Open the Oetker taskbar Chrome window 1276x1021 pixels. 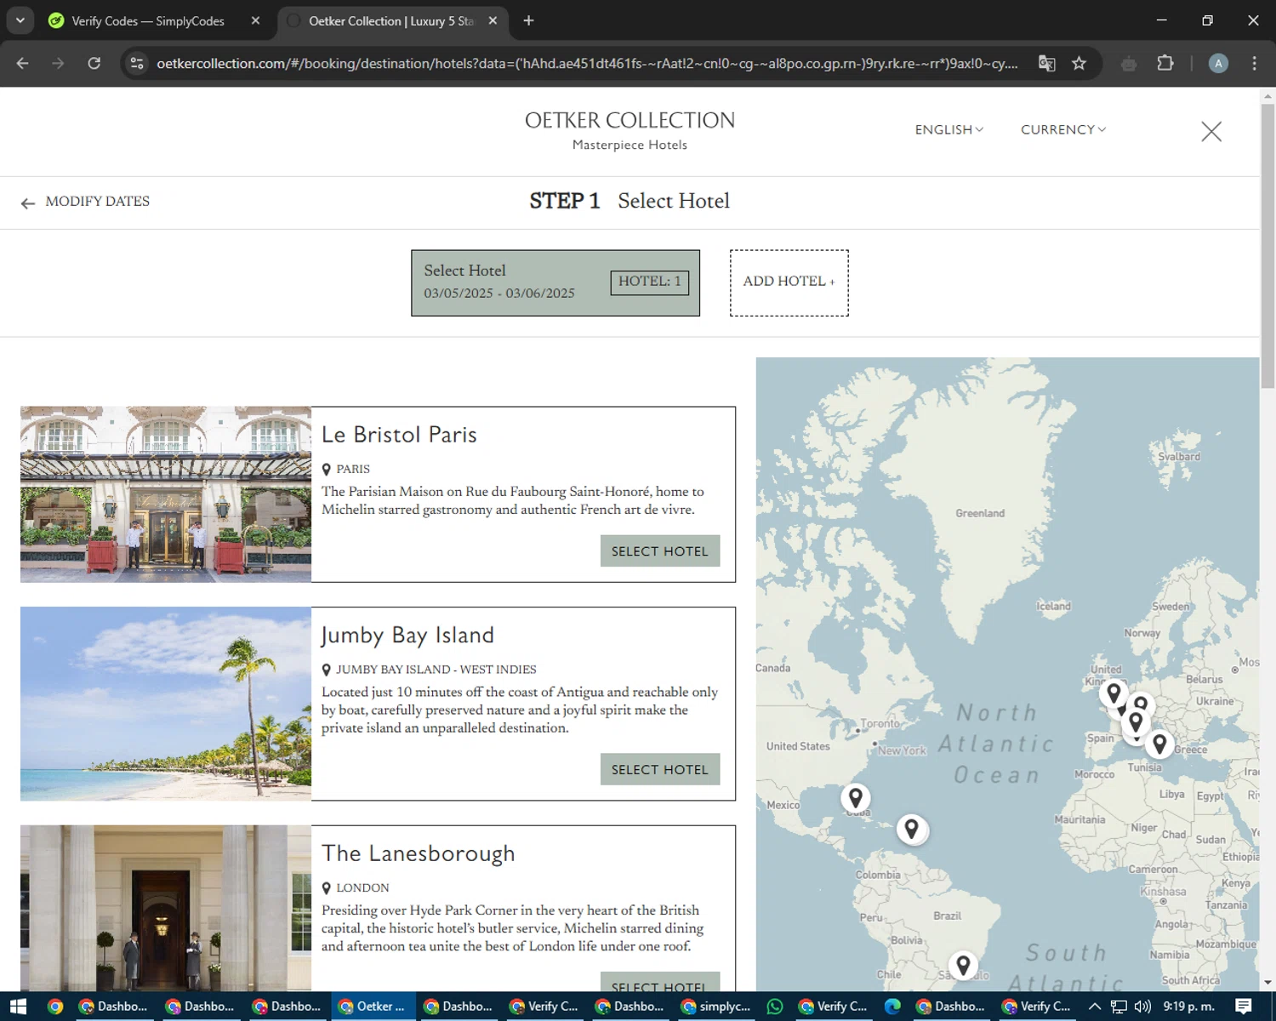tap(373, 1007)
